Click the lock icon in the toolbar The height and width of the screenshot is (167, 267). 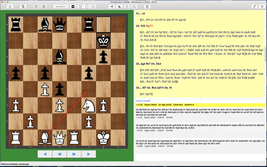coord(10,7)
